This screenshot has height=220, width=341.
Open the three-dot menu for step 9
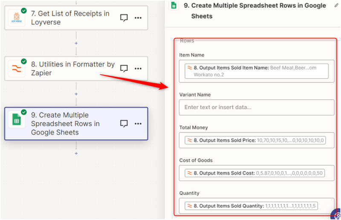point(138,124)
